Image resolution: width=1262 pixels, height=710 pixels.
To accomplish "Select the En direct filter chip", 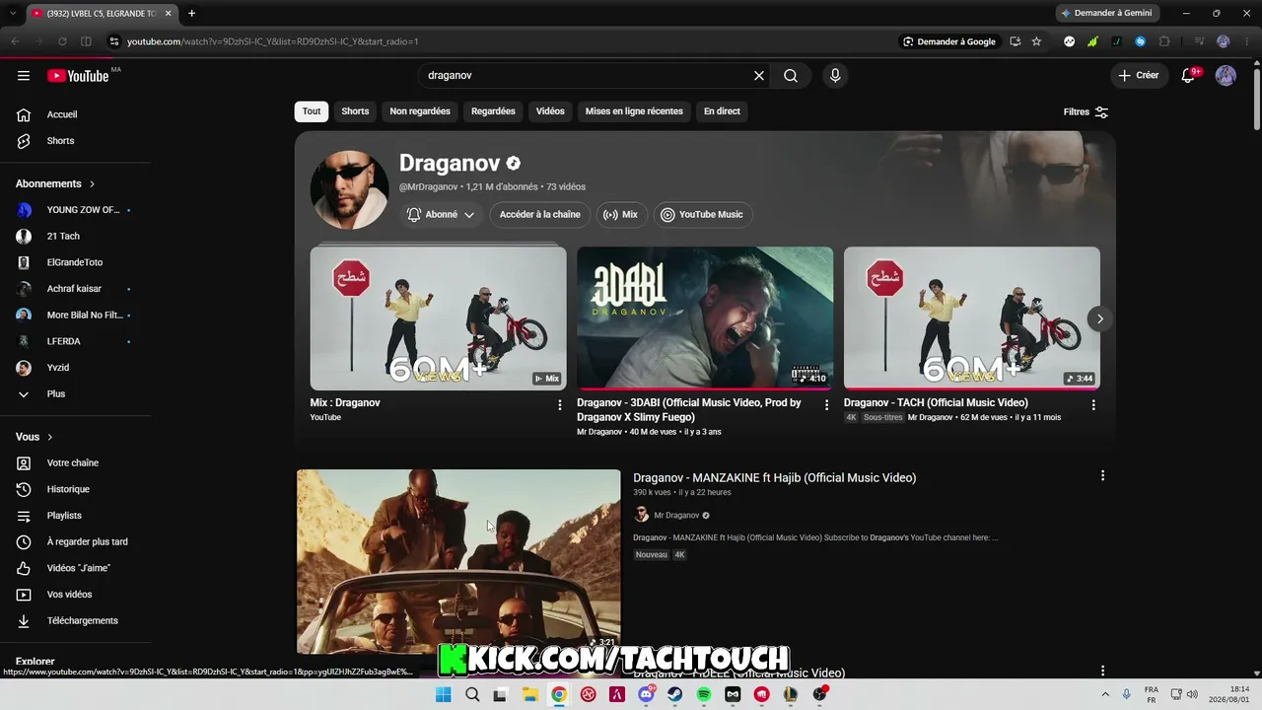I will pyautogui.click(x=722, y=111).
